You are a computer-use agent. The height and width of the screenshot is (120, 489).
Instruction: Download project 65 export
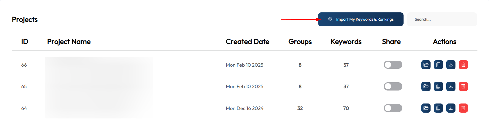[x=451, y=86]
